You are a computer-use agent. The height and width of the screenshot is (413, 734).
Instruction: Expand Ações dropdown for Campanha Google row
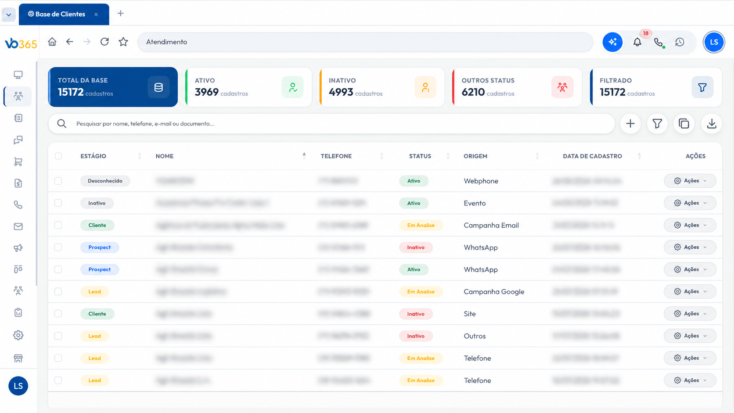[x=690, y=291]
